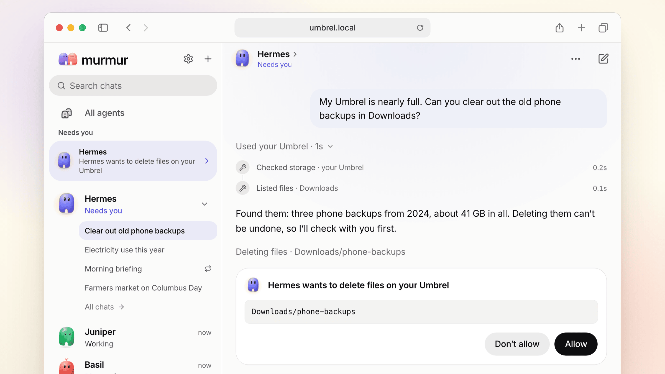
Task: Click the Checked storage step row
Action: [x=421, y=167]
